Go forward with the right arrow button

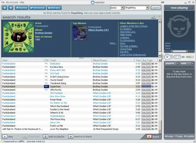(11, 8)
